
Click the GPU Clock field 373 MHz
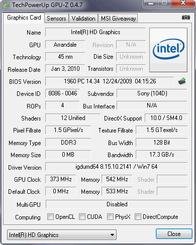click(61, 179)
